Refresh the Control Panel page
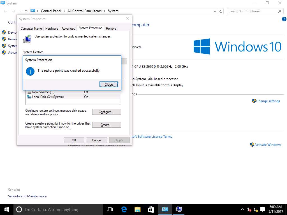 tap(221, 11)
